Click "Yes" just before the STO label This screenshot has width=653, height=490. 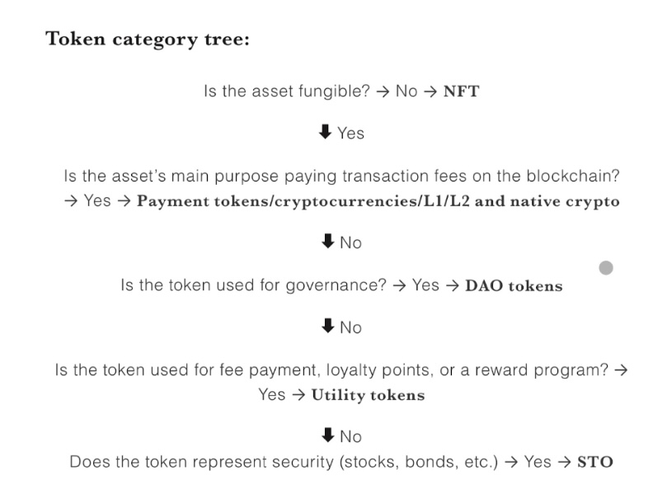point(538,462)
